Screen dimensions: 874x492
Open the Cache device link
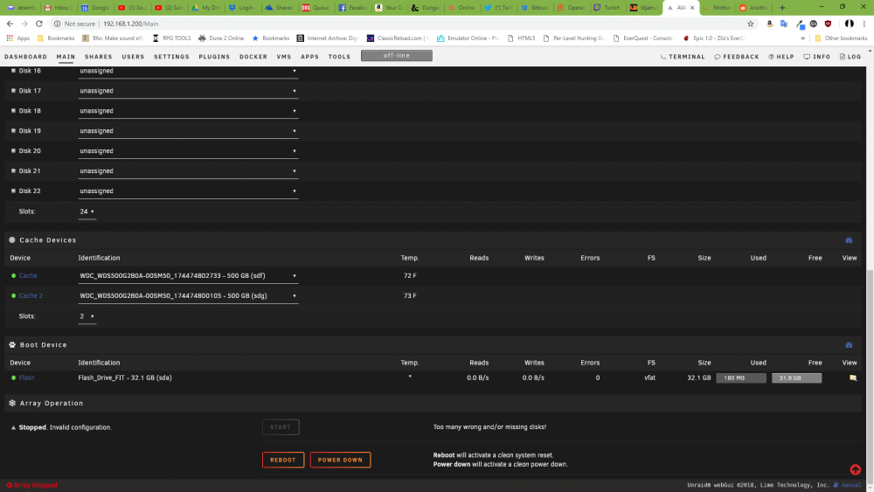click(28, 276)
